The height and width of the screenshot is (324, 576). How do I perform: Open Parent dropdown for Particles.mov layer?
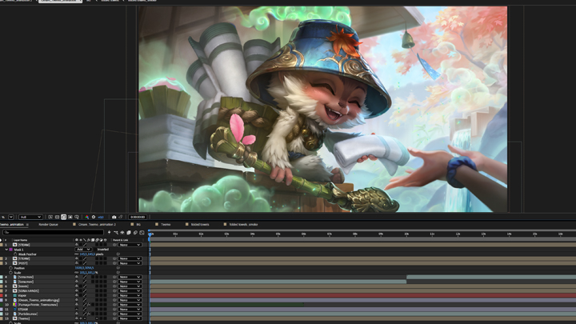point(130,314)
